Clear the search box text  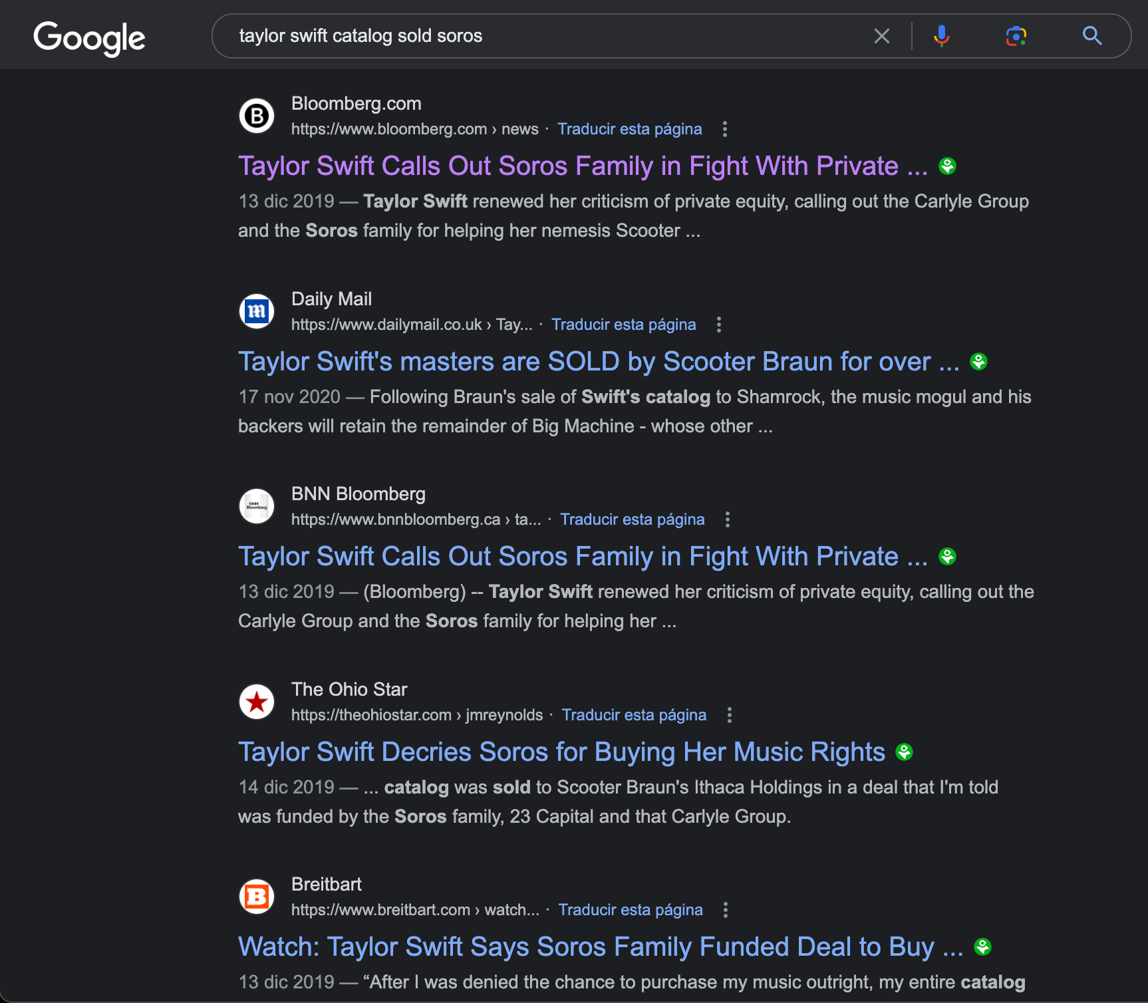pyautogui.click(x=881, y=36)
